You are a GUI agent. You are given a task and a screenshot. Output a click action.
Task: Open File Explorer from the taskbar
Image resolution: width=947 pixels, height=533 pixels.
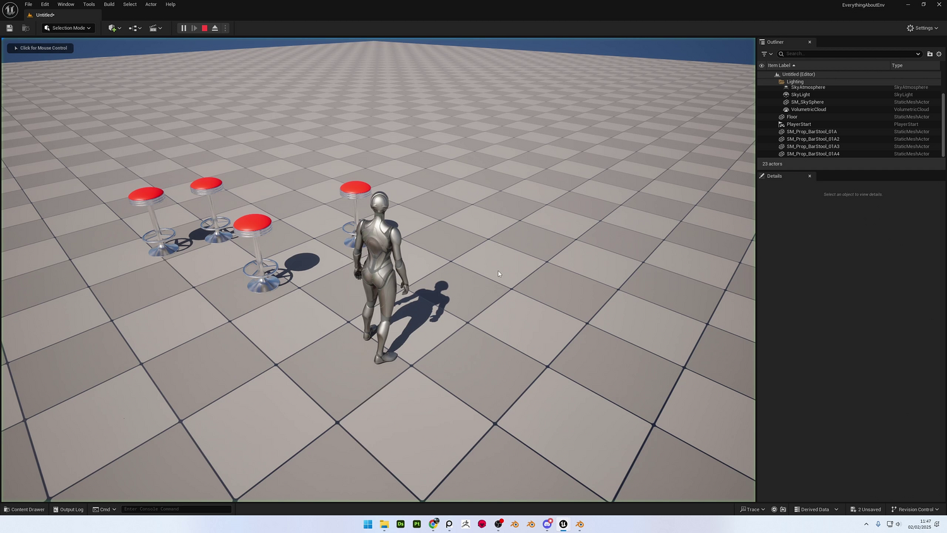coord(384,524)
